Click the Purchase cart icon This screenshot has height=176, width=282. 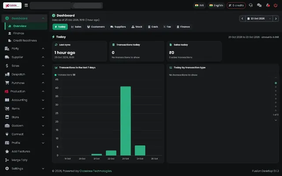(7, 83)
